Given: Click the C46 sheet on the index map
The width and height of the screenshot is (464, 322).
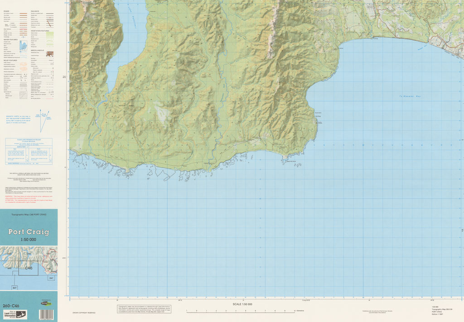Looking at the screenshot, I should 29,268.
